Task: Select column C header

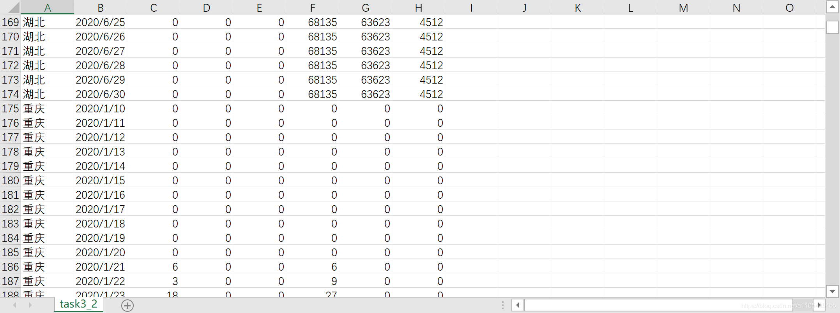Action: [154, 8]
